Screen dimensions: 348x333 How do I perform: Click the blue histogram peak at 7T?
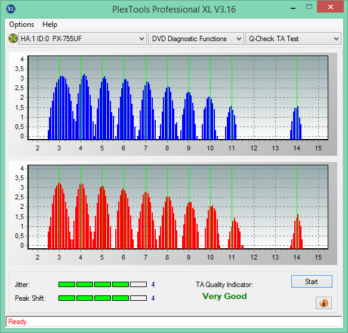click(x=147, y=110)
